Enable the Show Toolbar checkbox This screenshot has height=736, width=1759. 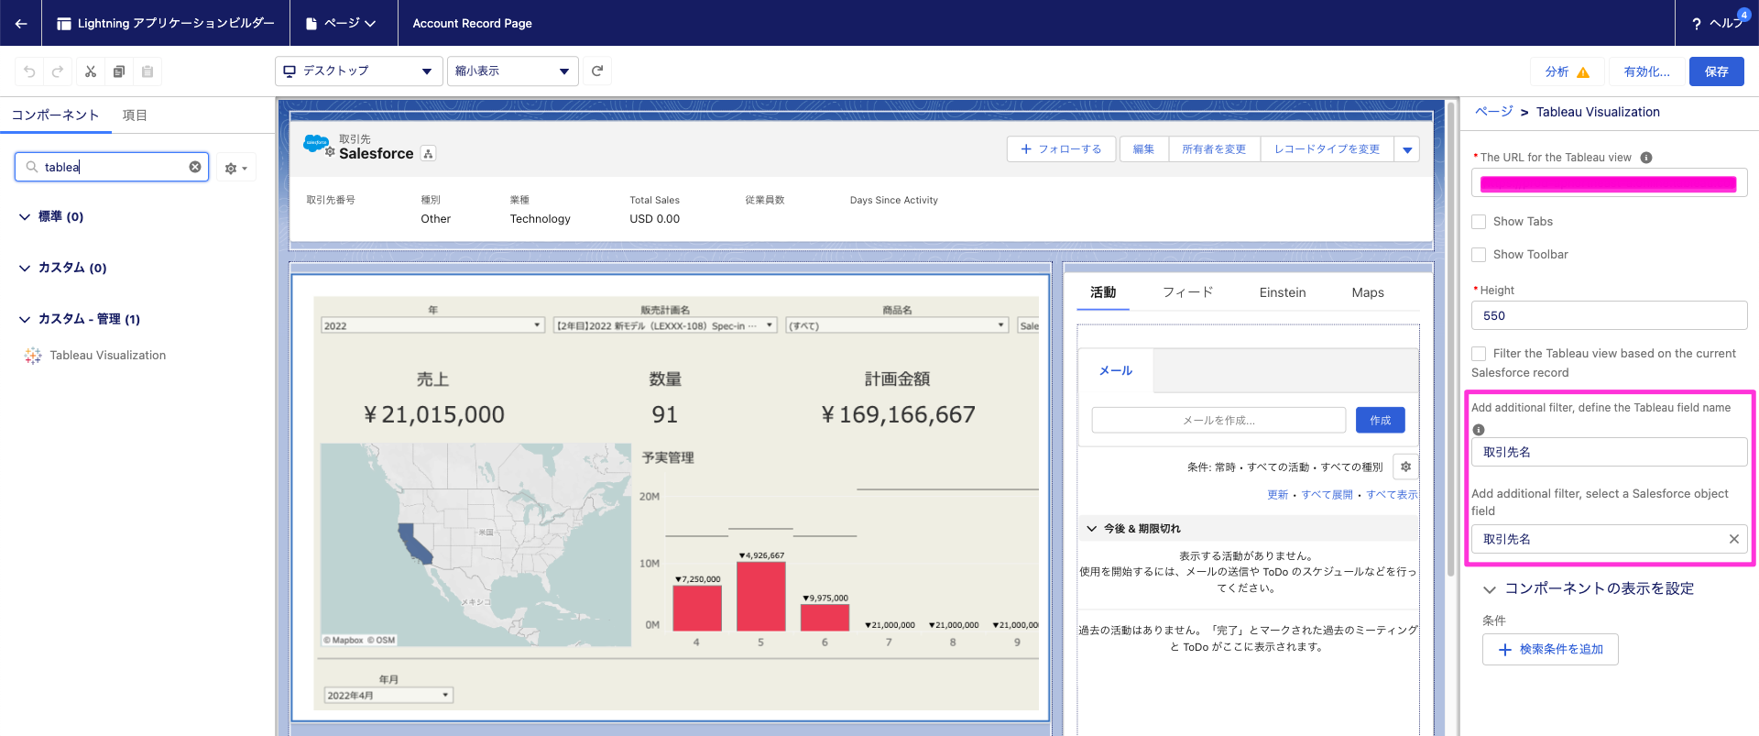(1479, 255)
